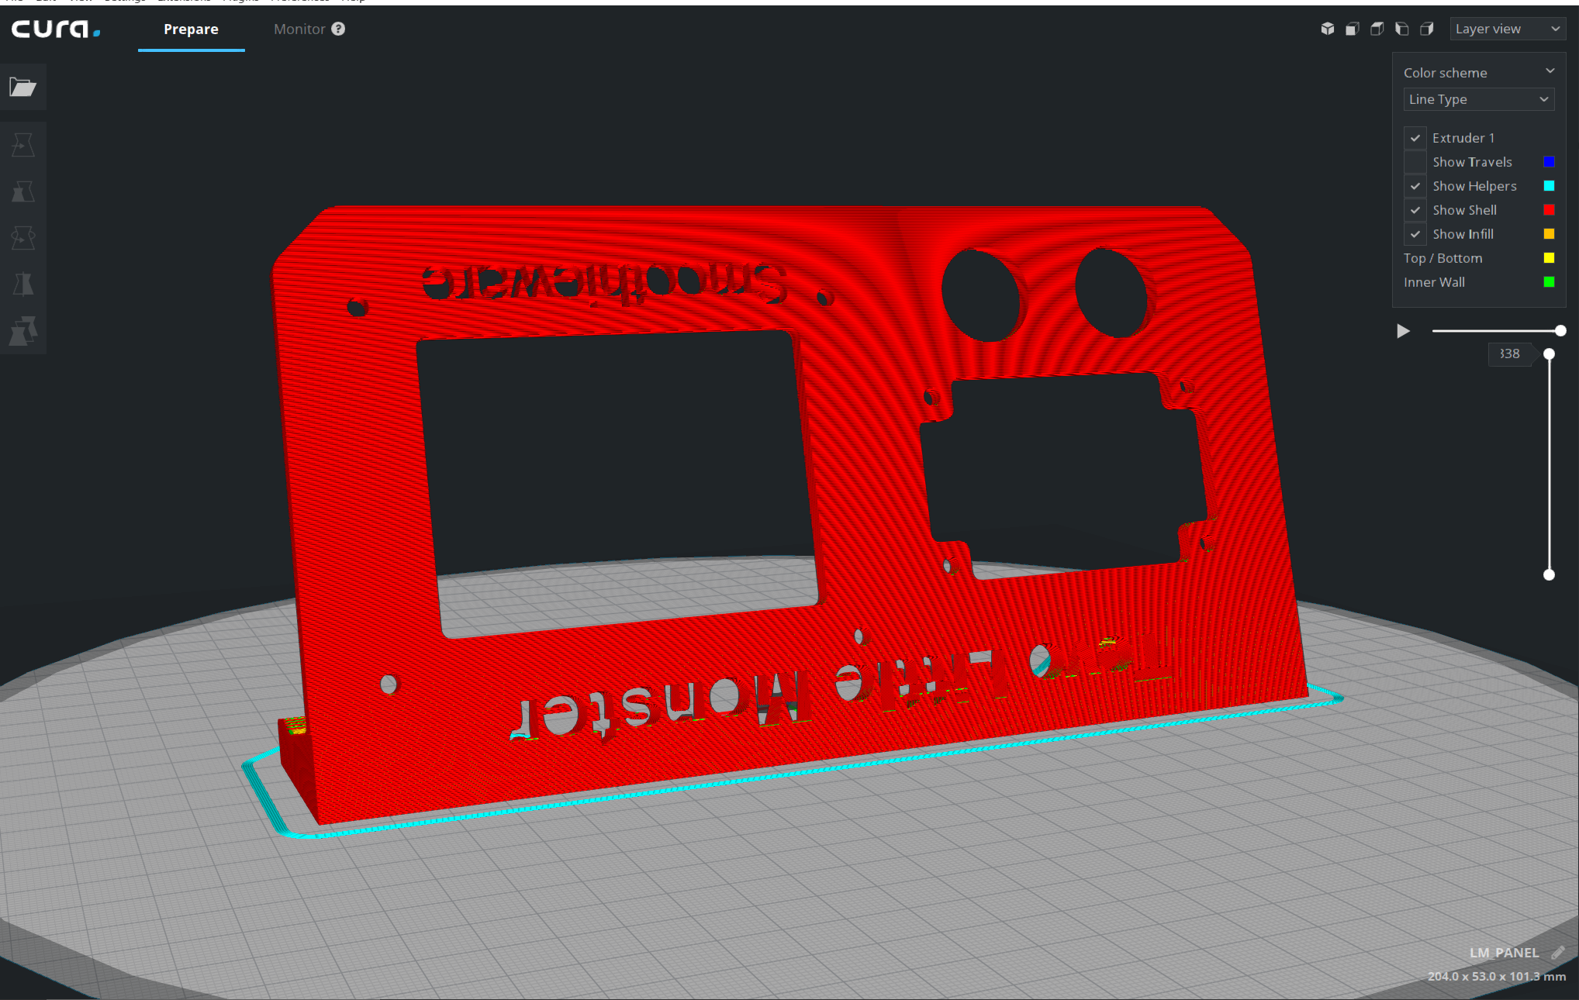Switch to the Monitor tab
Viewport: 1579px width, 1000px height.
pyautogui.click(x=299, y=29)
